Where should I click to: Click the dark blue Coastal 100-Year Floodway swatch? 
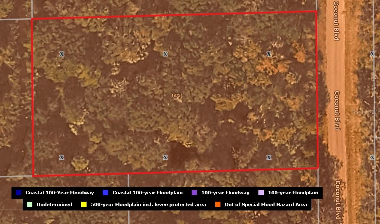click(19, 193)
